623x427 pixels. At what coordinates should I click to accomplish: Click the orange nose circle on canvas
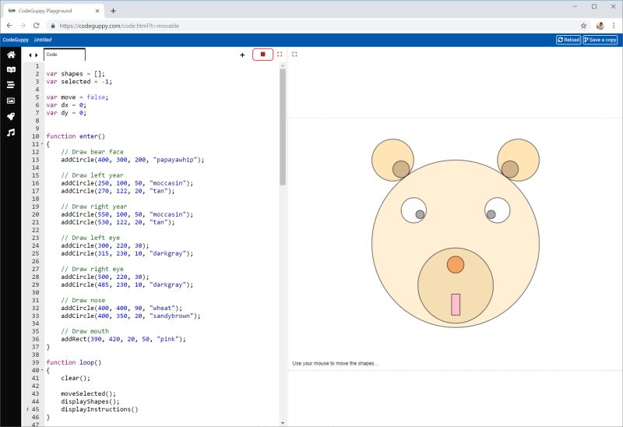[x=456, y=264]
